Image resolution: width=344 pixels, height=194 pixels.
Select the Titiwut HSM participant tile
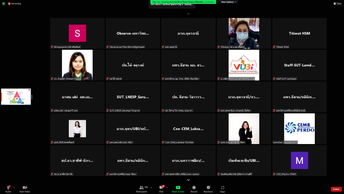coord(299,33)
